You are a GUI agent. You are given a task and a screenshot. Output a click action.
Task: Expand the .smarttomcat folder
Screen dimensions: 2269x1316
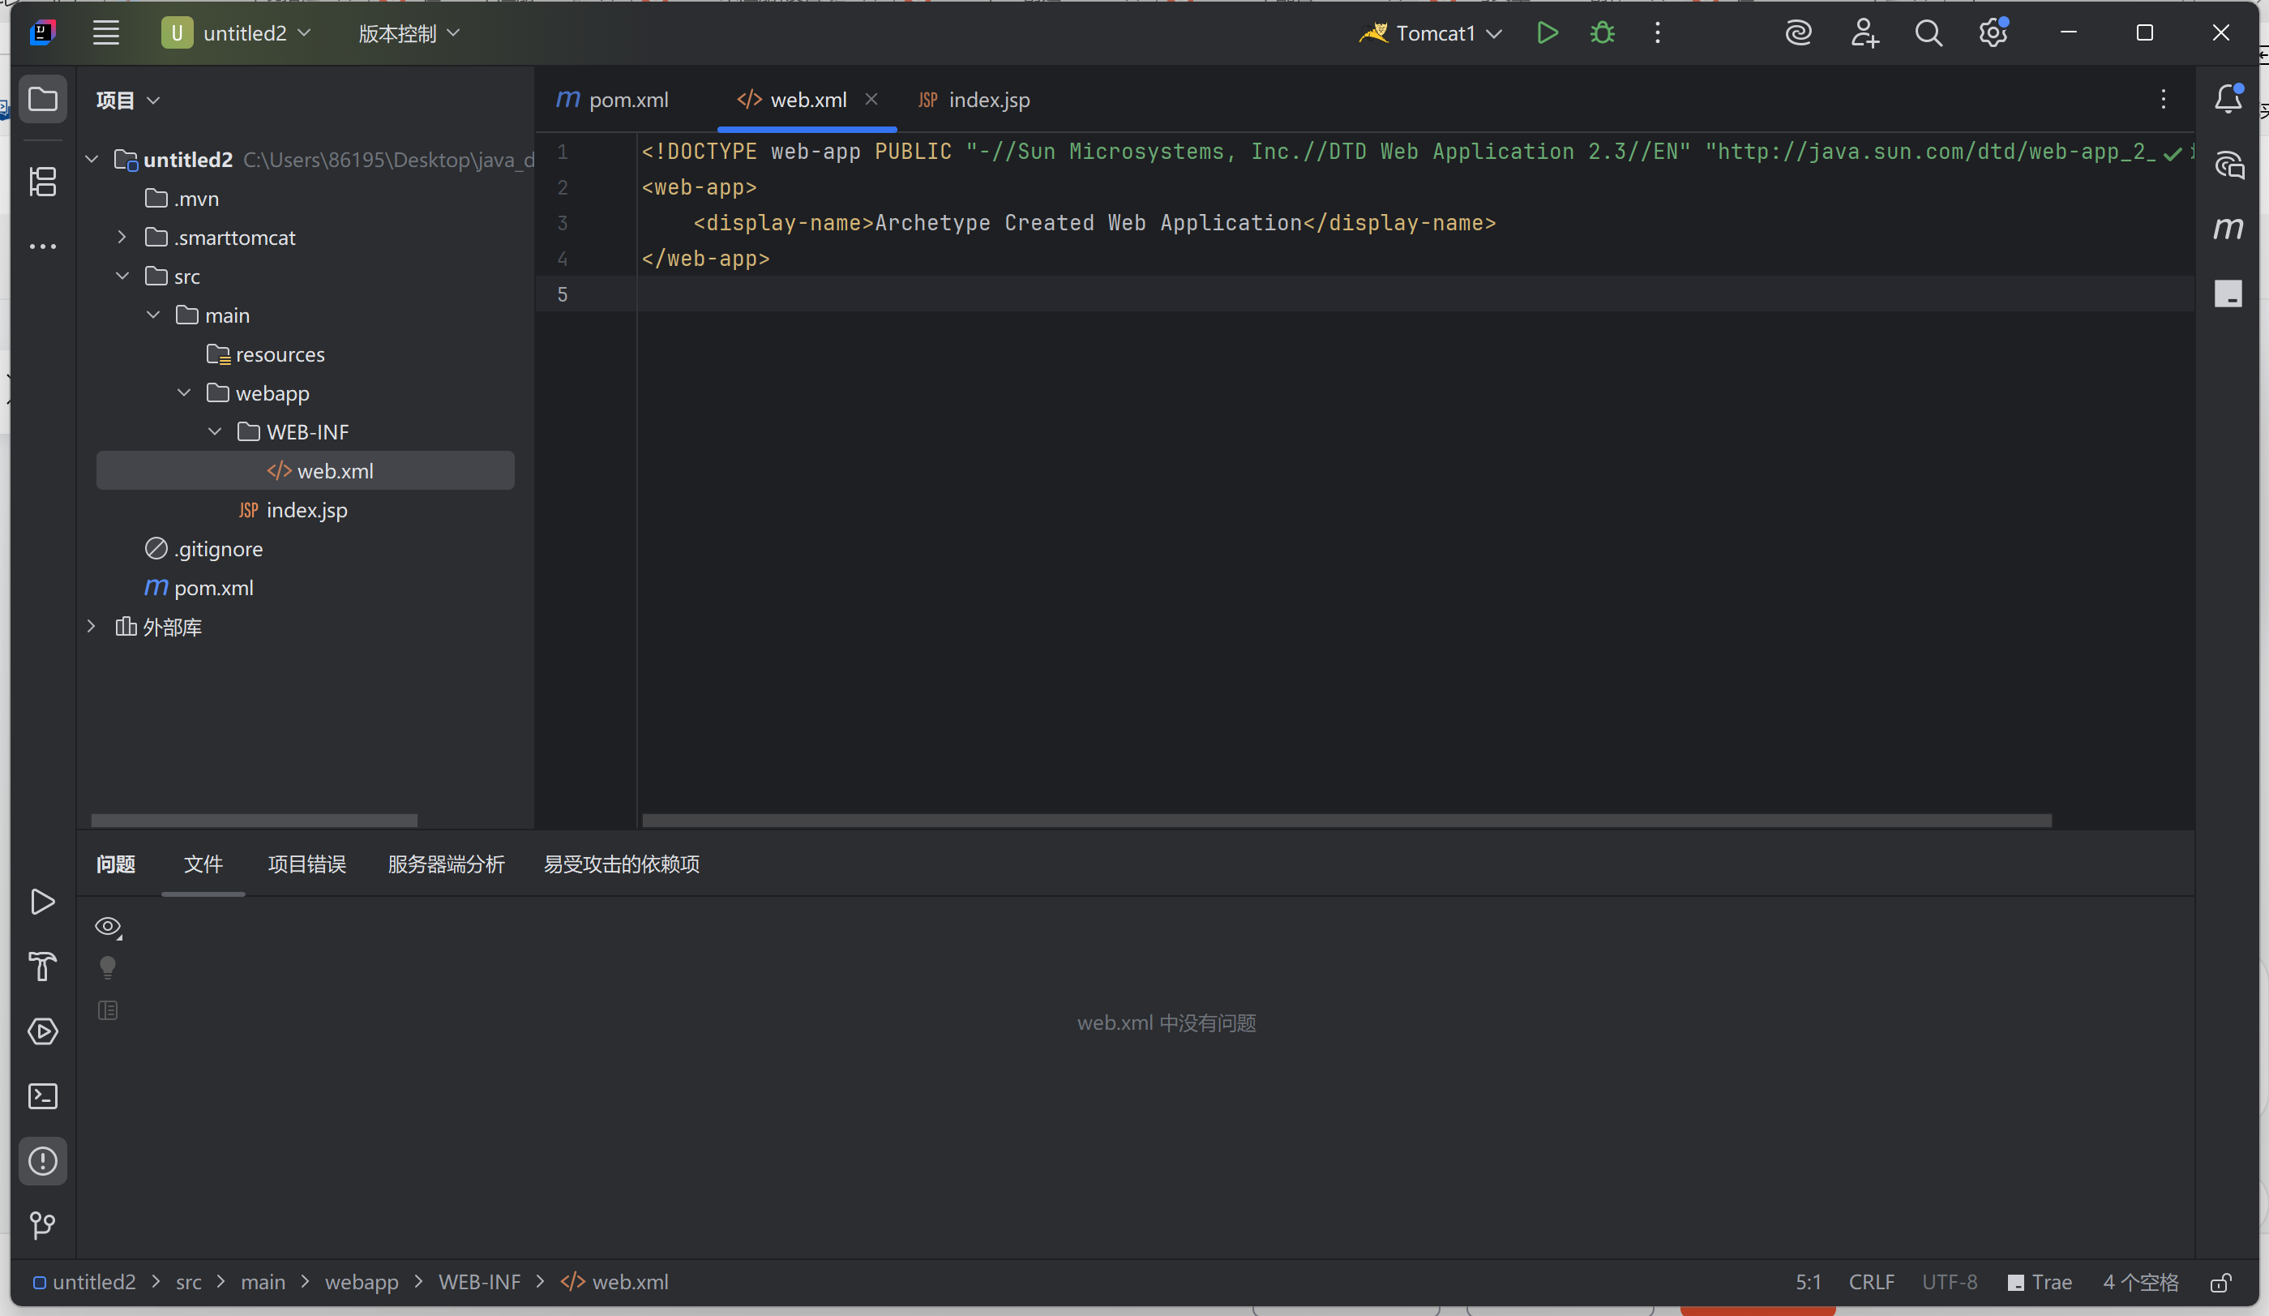tap(122, 237)
